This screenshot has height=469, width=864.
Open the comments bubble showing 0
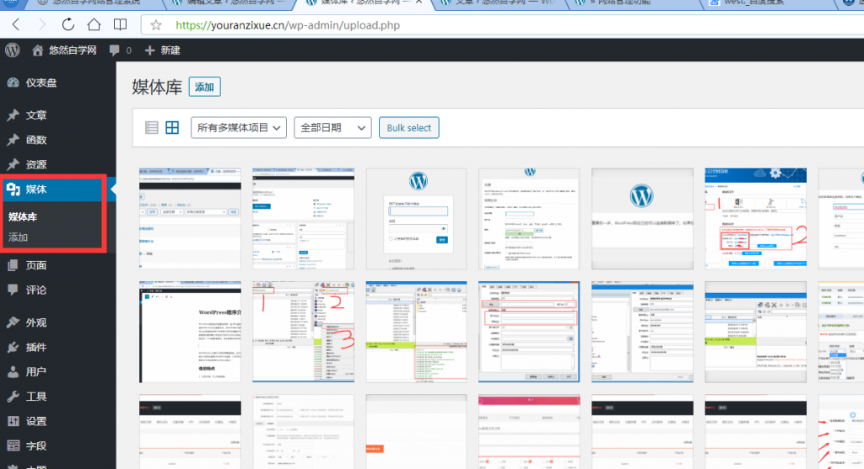[120, 50]
